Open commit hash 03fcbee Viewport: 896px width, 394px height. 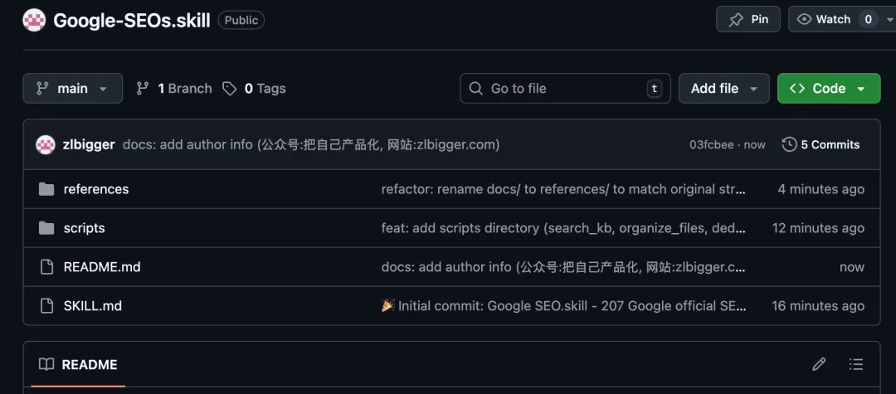coord(711,144)
